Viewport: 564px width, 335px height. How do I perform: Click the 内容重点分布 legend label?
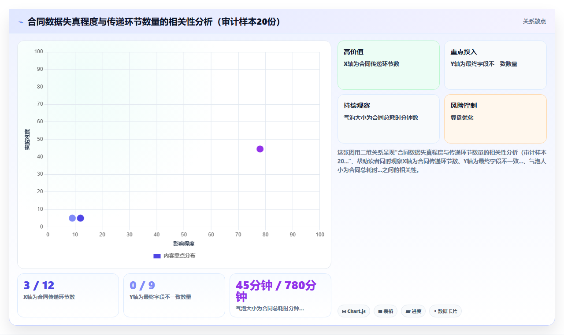[x=179, y=256]
